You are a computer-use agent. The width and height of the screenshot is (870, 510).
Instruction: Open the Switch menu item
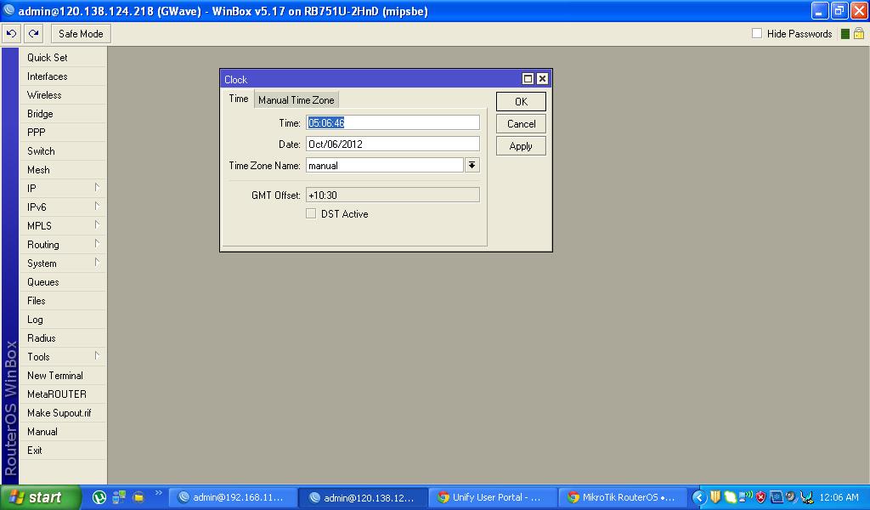point(62,151)
